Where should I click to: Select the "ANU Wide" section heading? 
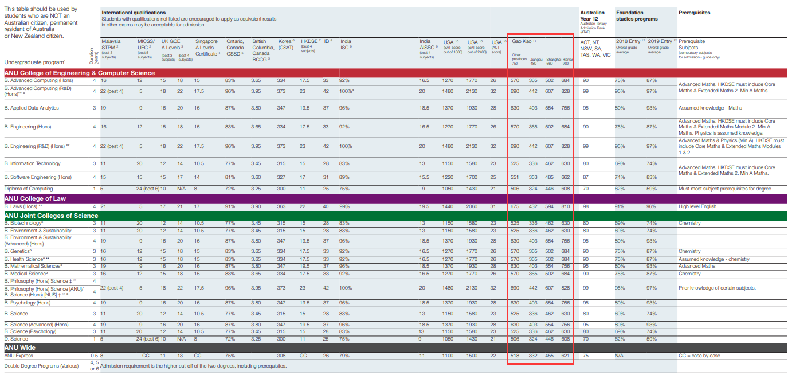20,347
